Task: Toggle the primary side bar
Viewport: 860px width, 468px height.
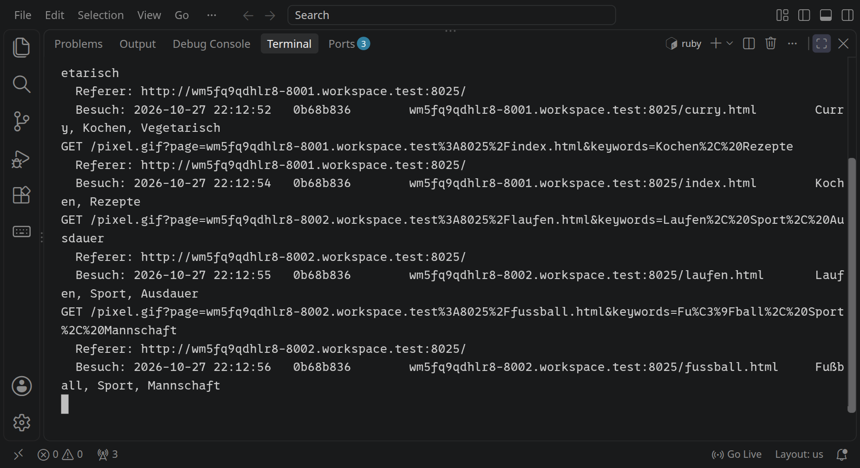Action: pyautogui.click(x=804, y=15)
